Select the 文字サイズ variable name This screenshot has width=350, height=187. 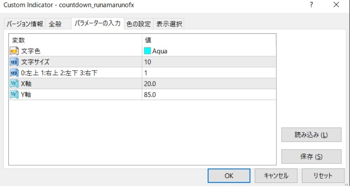pyautogui.click(x=35, y=62)
